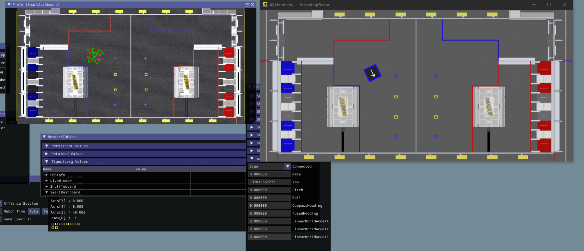Click the CompassHeading value field
Image resolution: width=584 pixels, height=251 pixels.
pos(269,205)
